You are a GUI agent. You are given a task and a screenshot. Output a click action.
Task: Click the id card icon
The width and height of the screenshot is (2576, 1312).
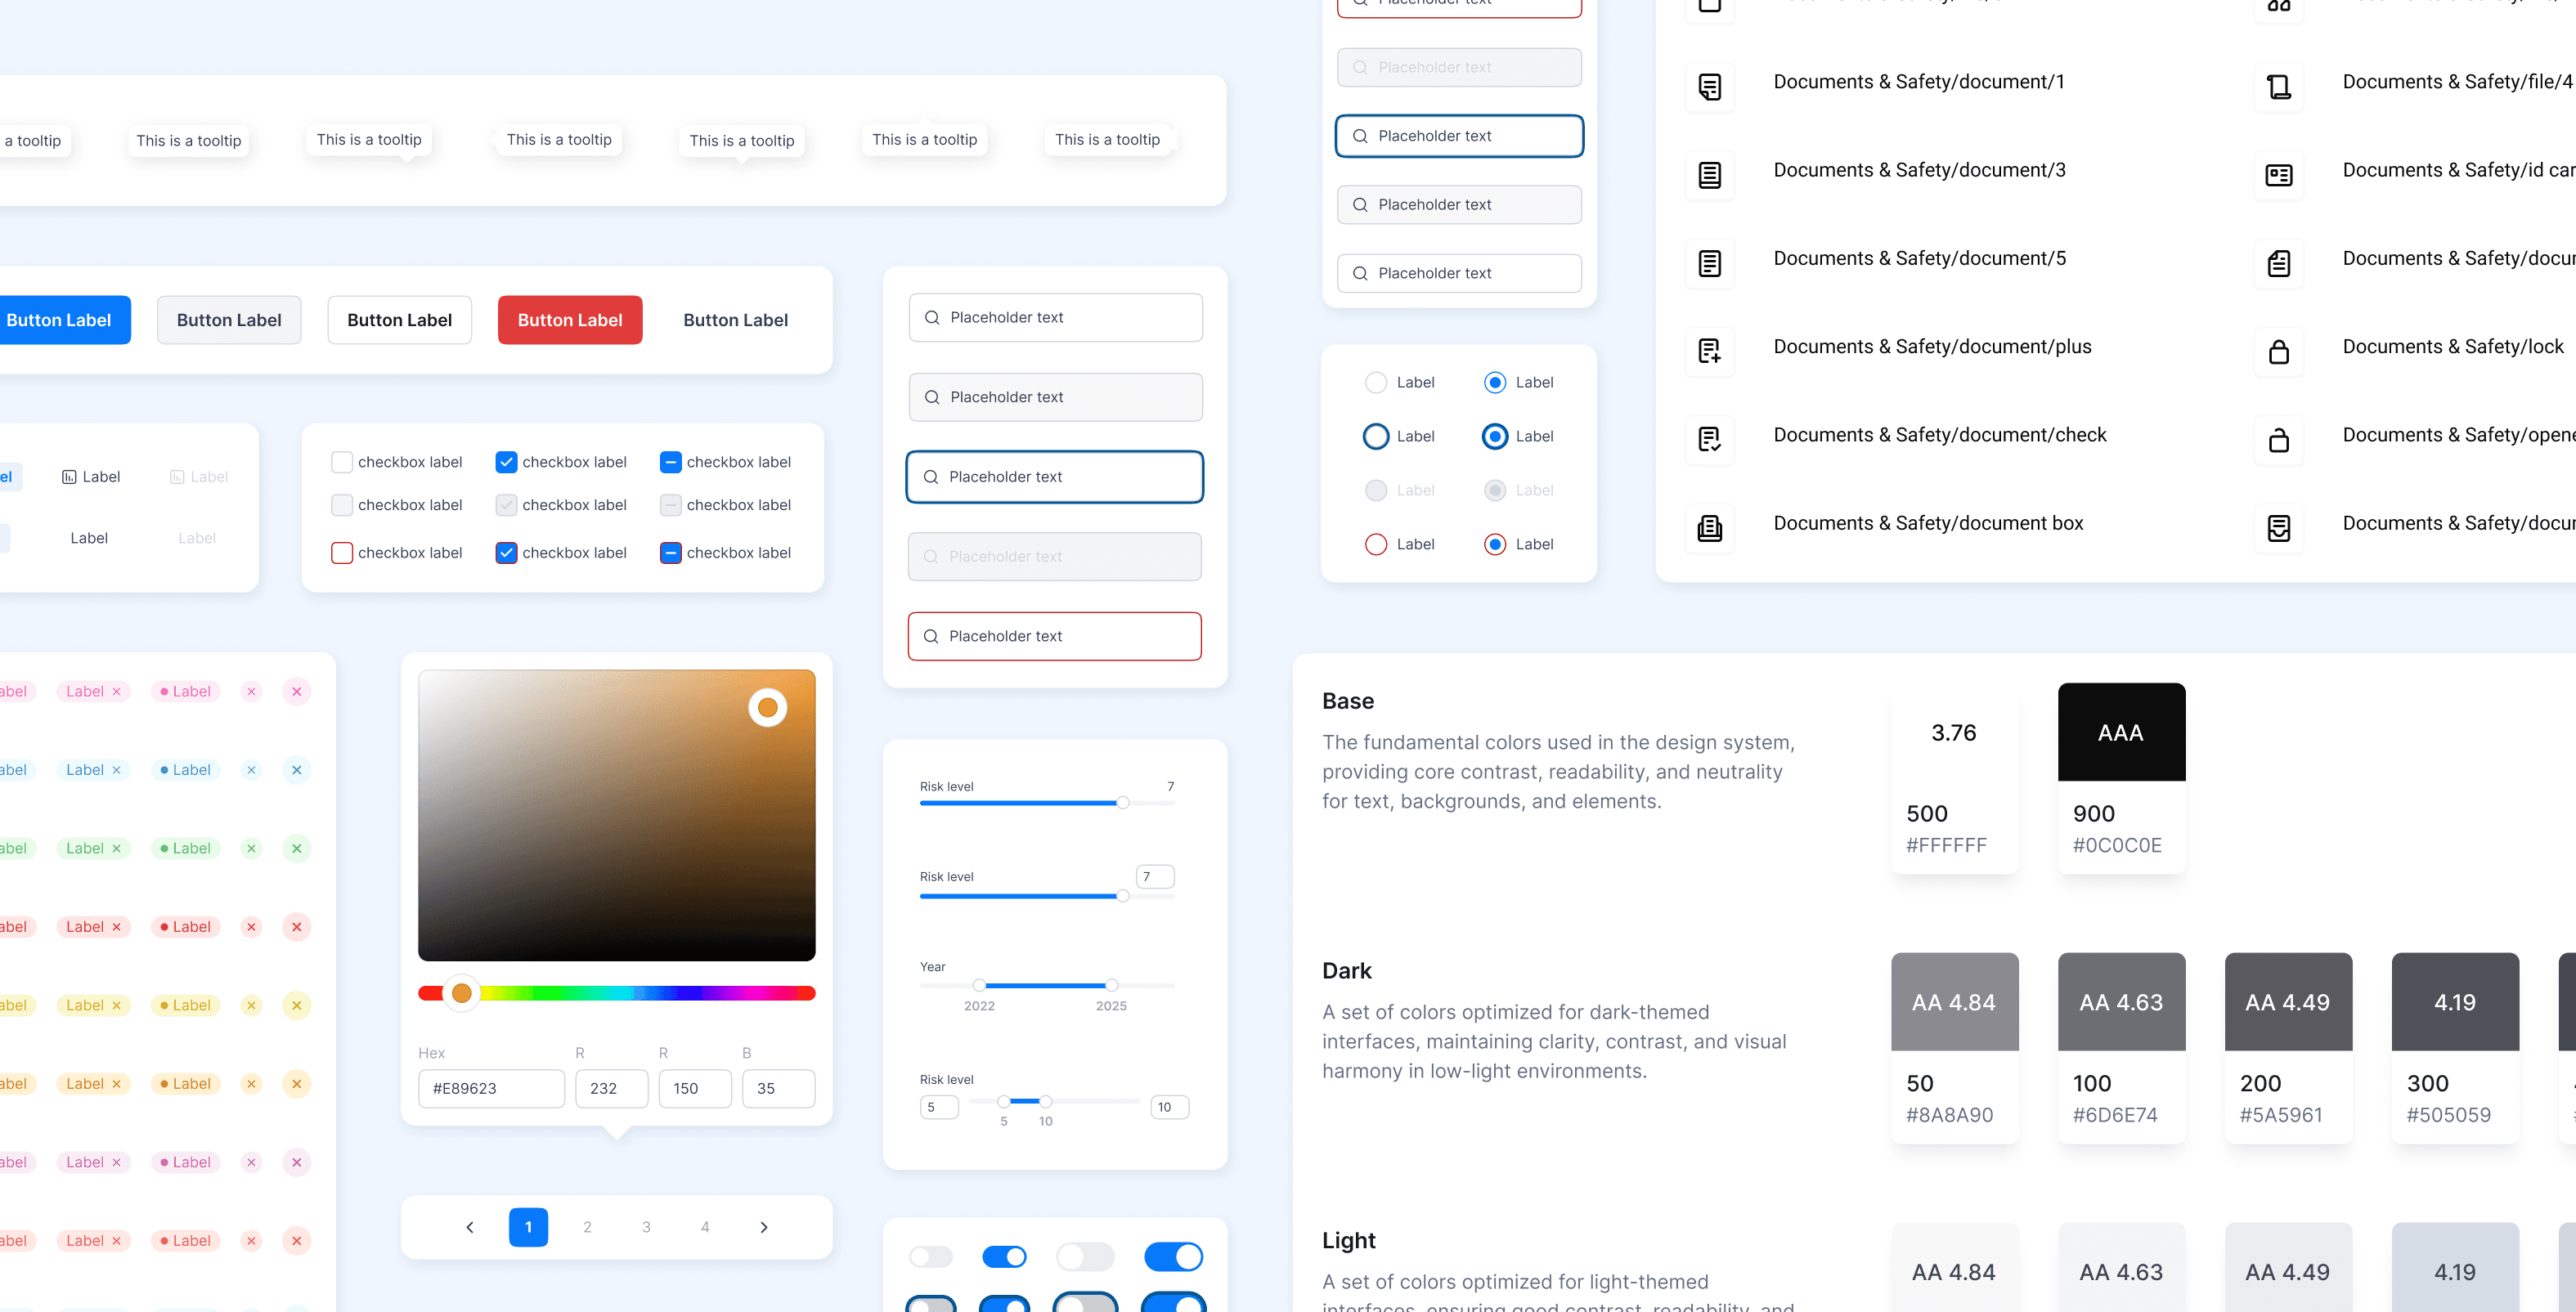[2278, 175]
